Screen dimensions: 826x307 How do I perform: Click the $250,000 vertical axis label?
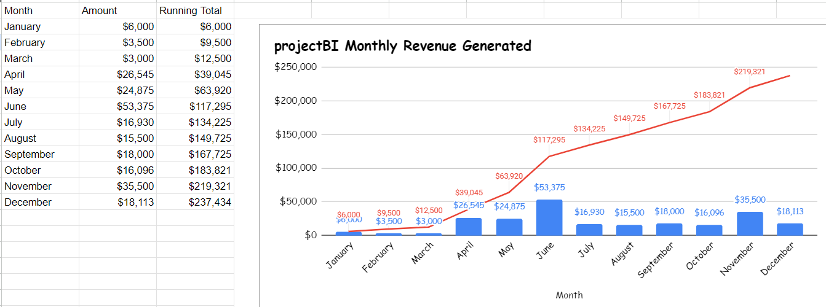[296, 67]
